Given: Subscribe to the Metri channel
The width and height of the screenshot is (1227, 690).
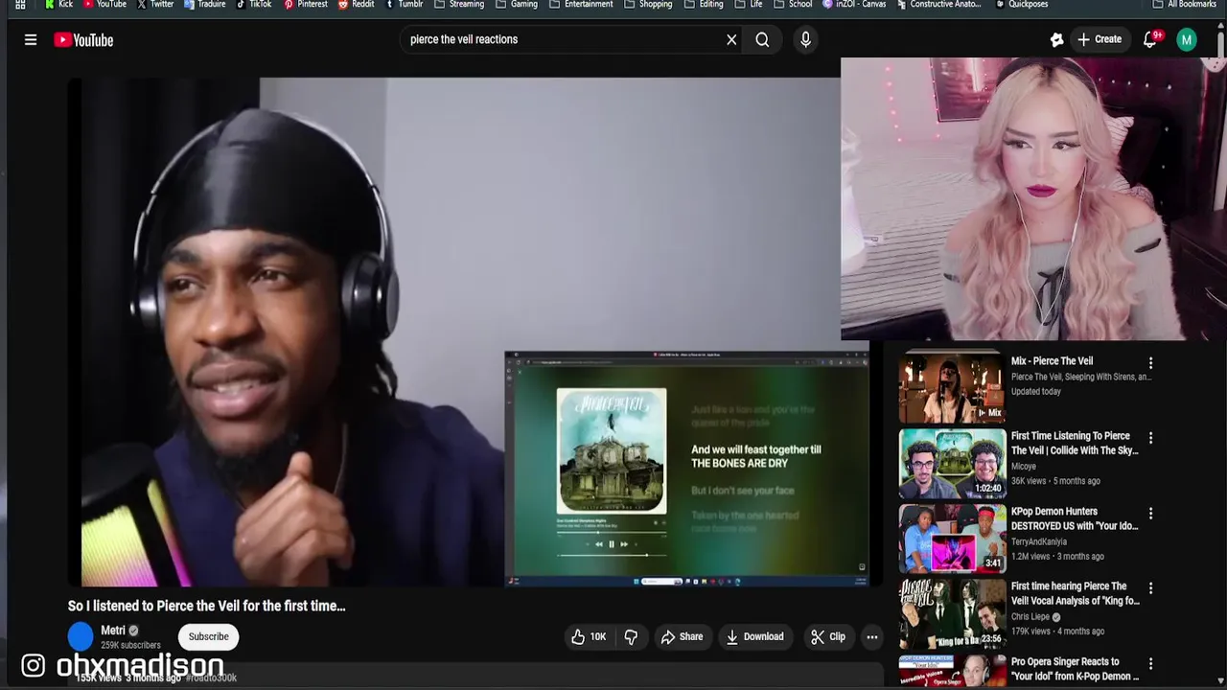Looking at the screenshot, I should (x=208, y=636).
